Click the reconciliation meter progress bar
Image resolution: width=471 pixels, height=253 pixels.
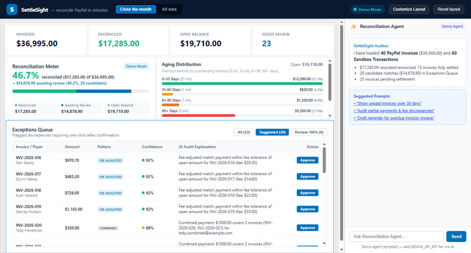81,91
